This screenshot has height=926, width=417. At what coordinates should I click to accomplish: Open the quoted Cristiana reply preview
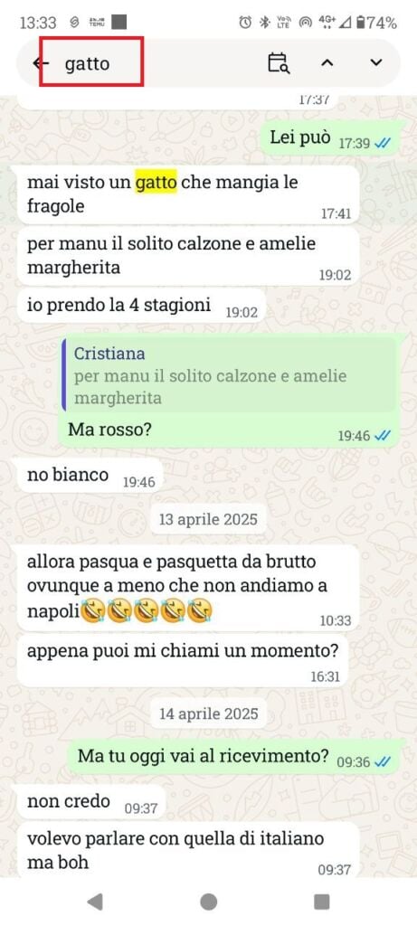[x=229, y=375]
